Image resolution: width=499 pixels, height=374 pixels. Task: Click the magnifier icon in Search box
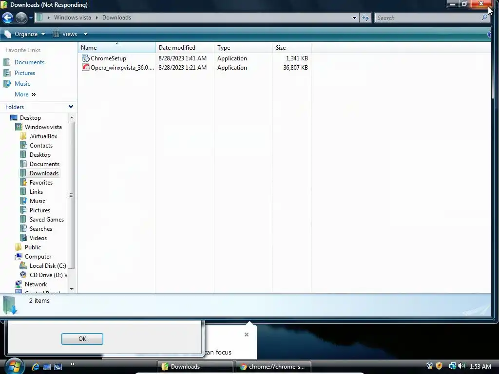pyautogui.click(x=485, y=18)
